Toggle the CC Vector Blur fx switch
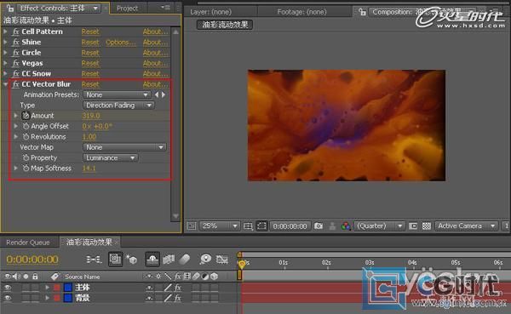Image resolution: width=511 pixels, height=314 pixels. click(x=15, y=84)
